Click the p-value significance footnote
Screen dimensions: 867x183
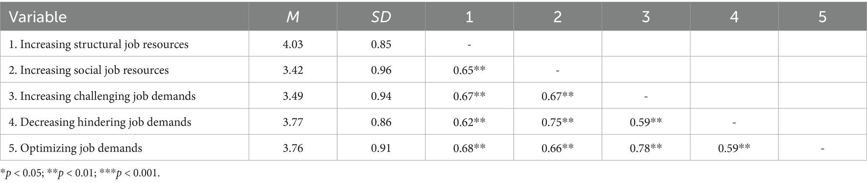(x=80, y=173)
